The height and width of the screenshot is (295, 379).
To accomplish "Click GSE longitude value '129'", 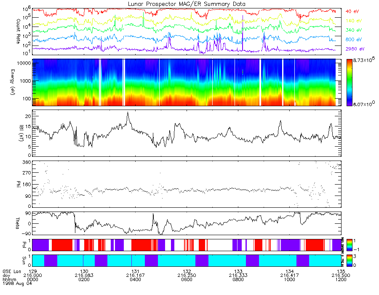I will [x=32, y=271].
